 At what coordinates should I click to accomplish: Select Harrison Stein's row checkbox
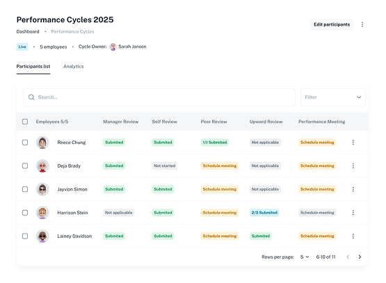[x=25, y=212]
